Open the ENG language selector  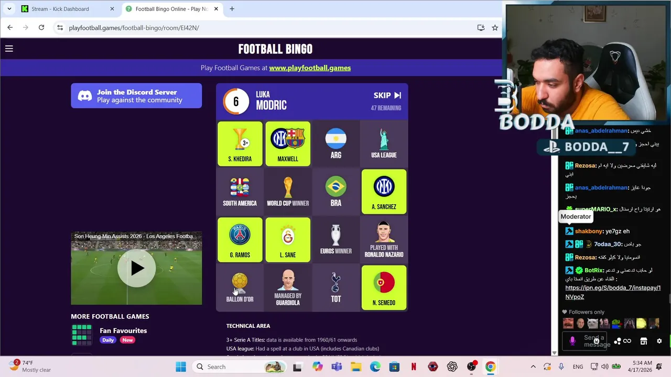point(578,367)
